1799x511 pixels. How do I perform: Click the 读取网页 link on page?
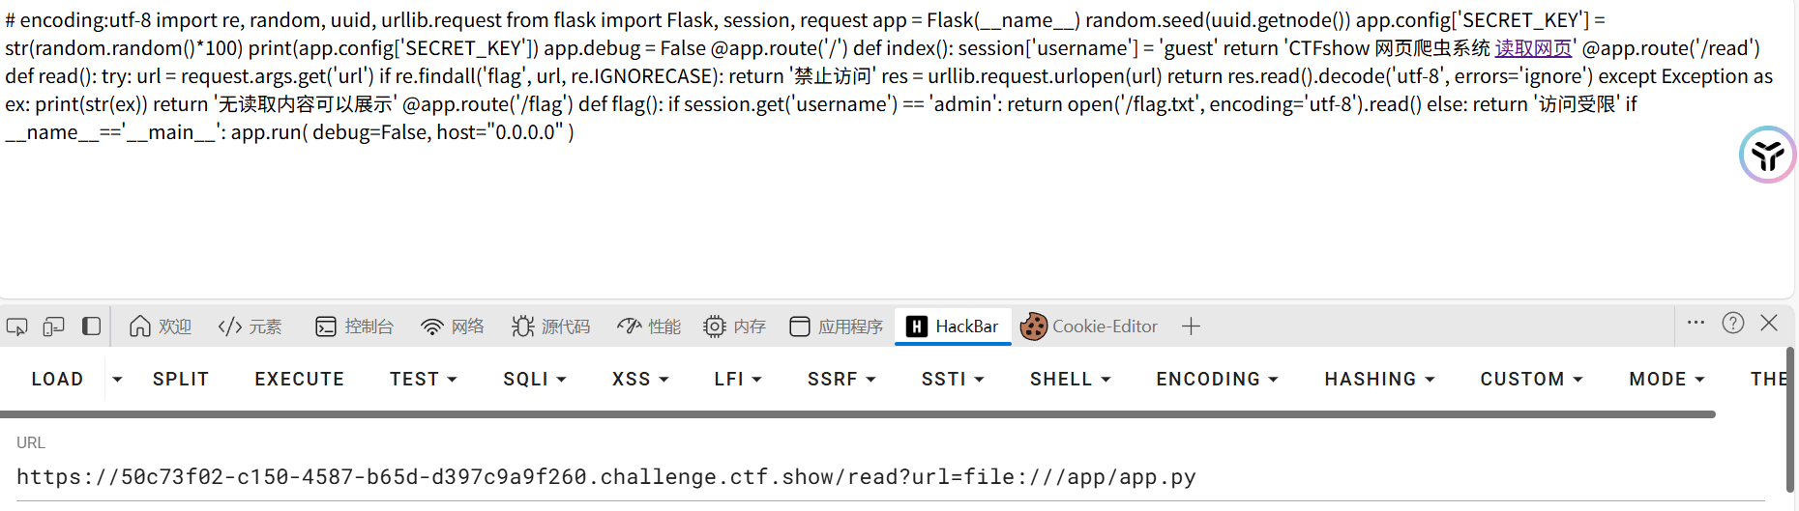click(x=1534, y=48)
